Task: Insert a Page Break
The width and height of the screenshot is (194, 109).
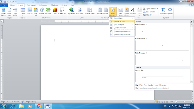Action: [15, 12]
